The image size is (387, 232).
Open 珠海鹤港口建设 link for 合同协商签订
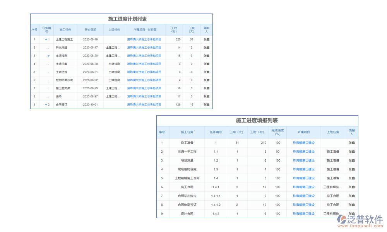(304, 205)
